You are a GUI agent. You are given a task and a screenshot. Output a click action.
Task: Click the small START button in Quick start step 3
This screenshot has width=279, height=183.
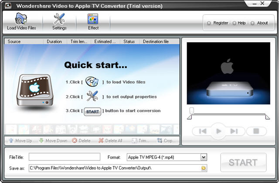click(x=92, y=112)
